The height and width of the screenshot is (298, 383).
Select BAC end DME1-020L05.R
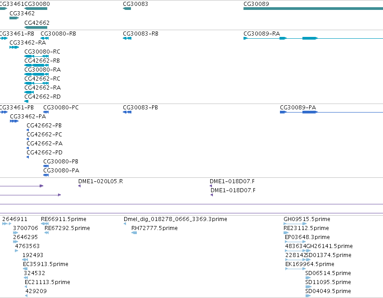coord(100,181)
